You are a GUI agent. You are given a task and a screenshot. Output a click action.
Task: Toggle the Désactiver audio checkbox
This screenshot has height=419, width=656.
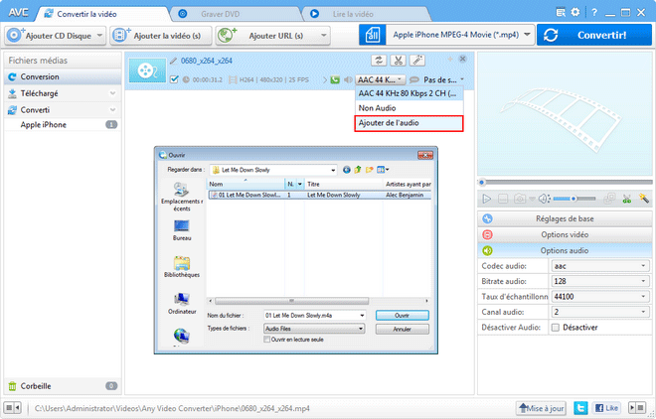coord(556,328)
